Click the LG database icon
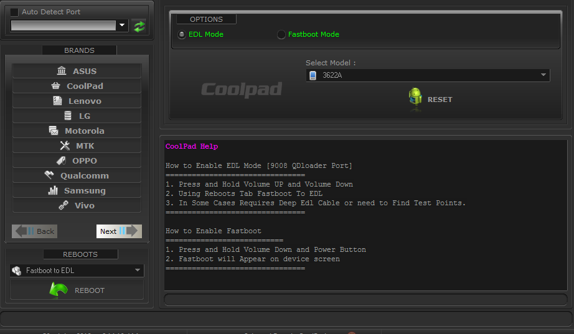This screenshot has height=334, width=574. pos(68,116)
